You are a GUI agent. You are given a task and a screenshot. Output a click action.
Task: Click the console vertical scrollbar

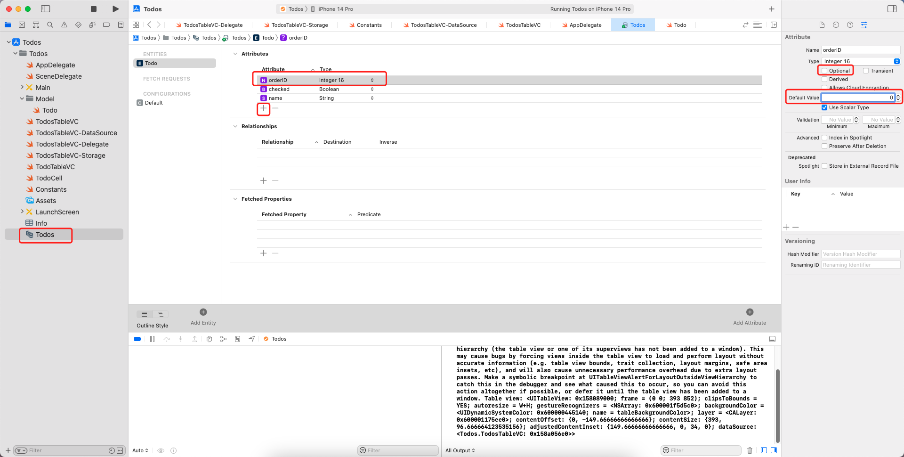[x=777, y=405]
